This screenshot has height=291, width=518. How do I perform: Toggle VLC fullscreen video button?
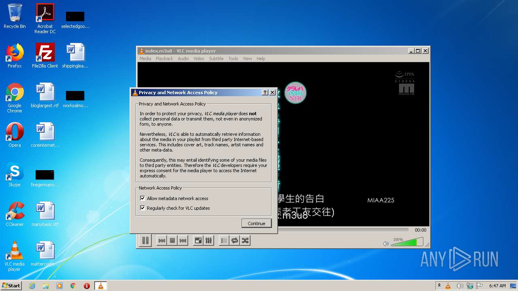tap(198, 240)
